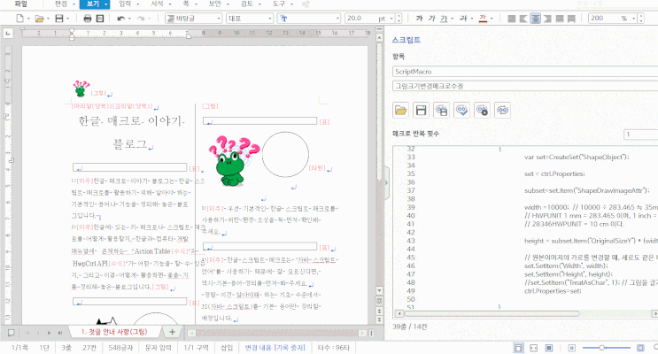Image resolution: width=658 pixels, height=354 pixels.
Task: Open the underline style dropdown arrow
Action: click(x=452, y=19)
